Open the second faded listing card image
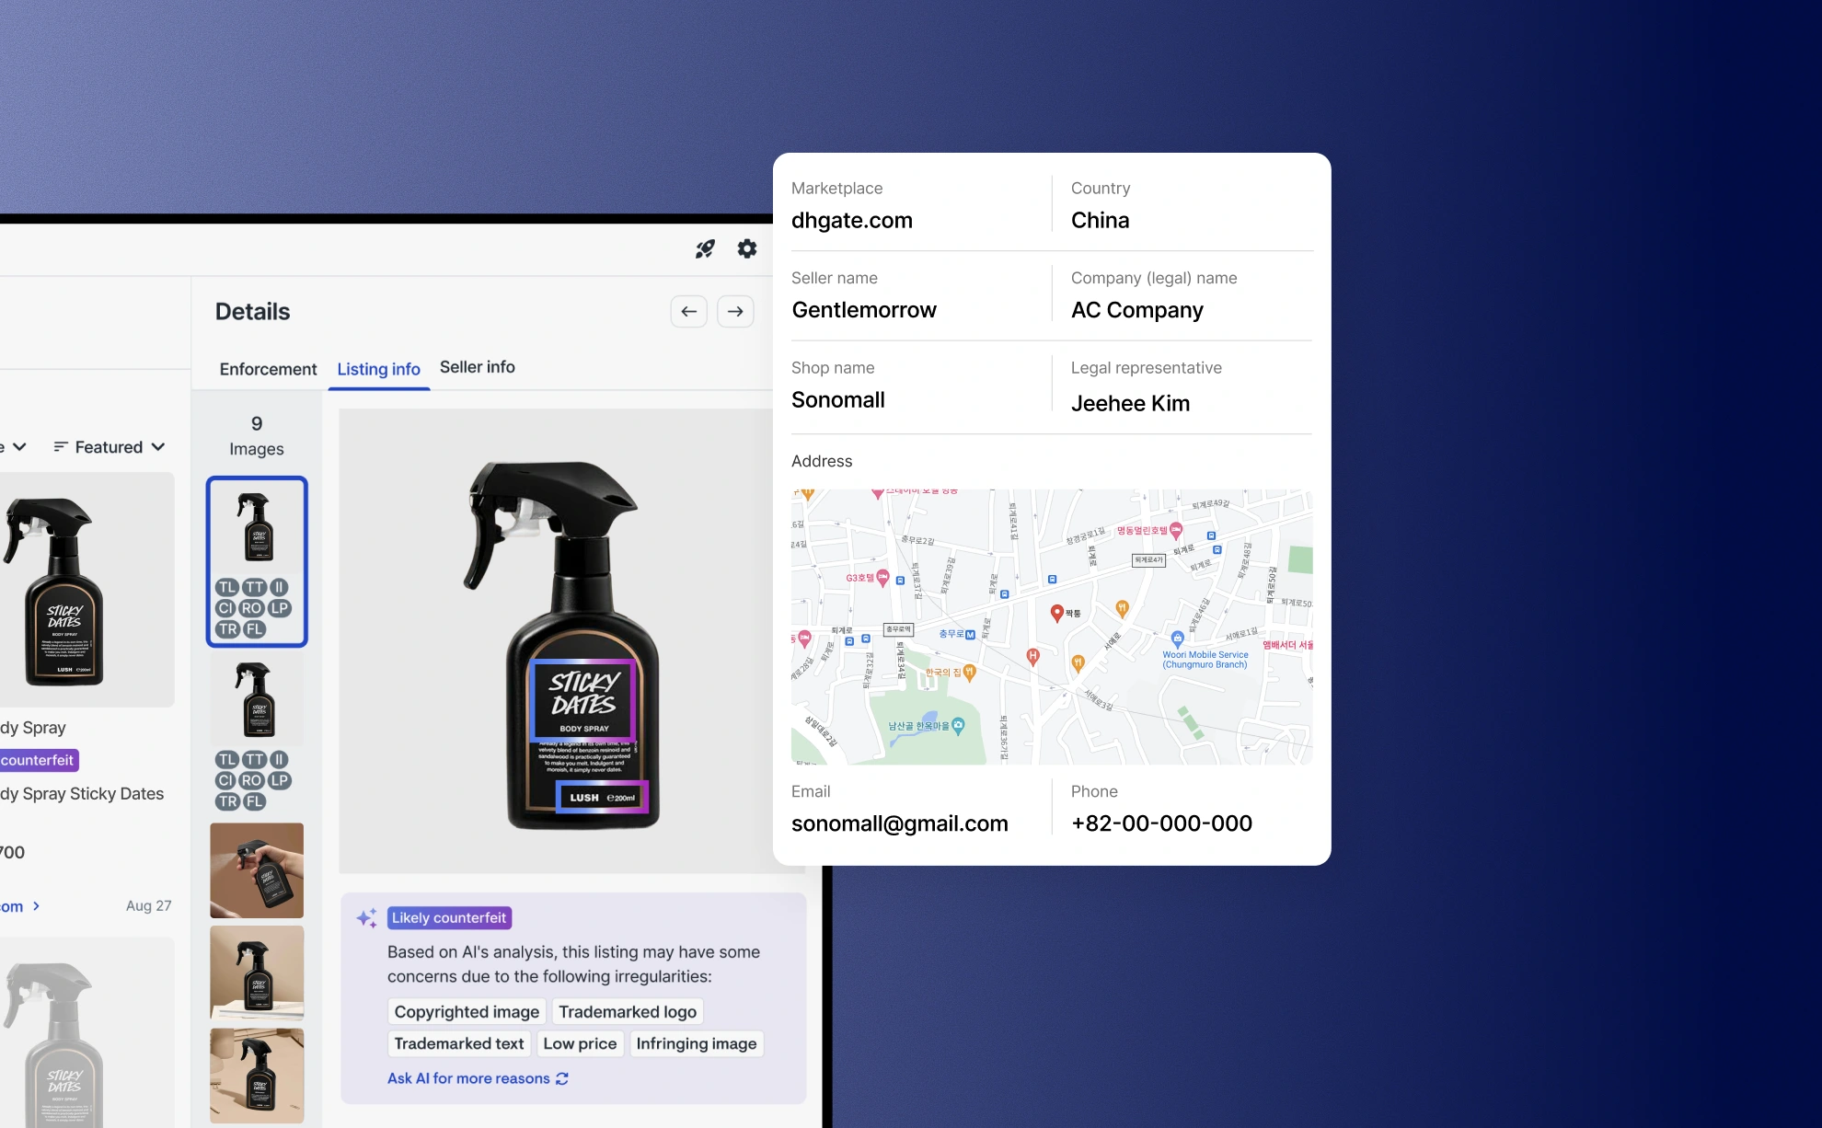 pyautogui.click(x=86, y=1032)
